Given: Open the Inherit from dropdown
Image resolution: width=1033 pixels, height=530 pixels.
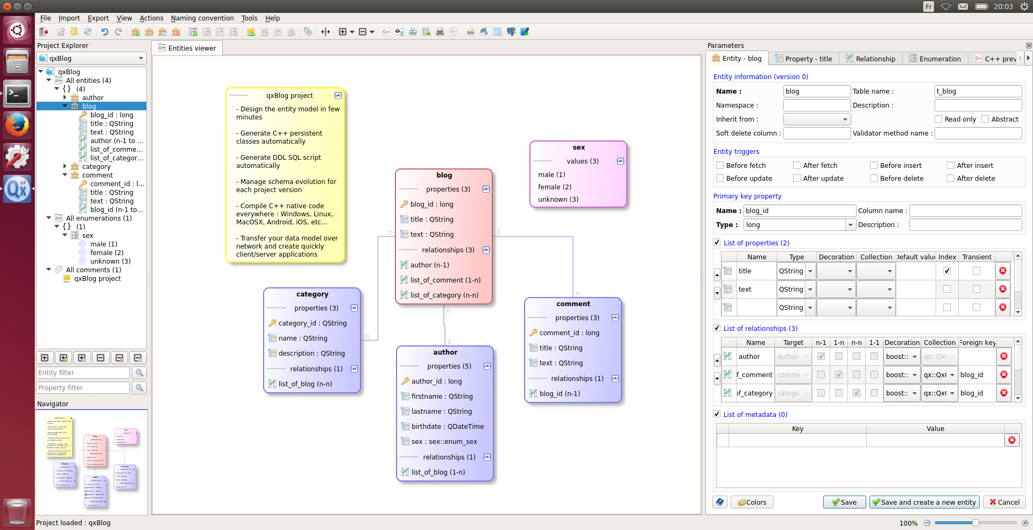Looking at the screenshot, I should pyautogui.click(x=816, y=119).
